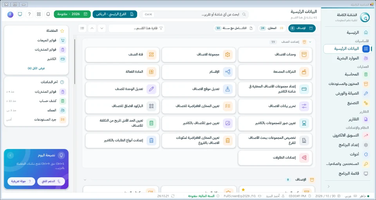Open الكاشير from favorites
Image resolution: width=376 pixels, height=200 pixels.
pos(36,59)
